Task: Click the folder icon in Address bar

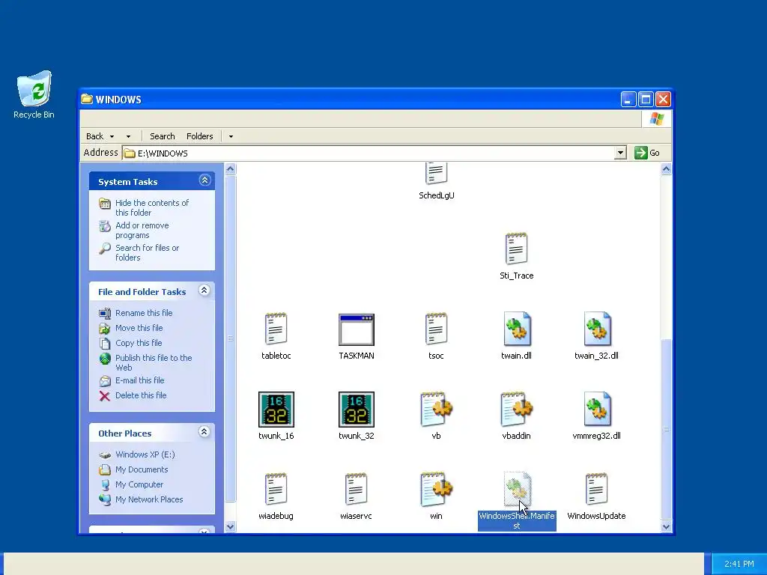Action: [x=130, y=153]
